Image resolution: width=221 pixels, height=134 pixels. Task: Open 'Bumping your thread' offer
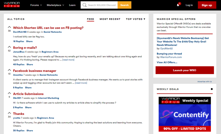click(x=169, y=54)
